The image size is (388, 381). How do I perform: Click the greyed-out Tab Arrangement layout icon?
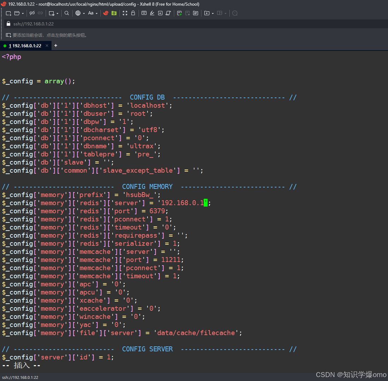pyautogui.click(x=220, y=13)
